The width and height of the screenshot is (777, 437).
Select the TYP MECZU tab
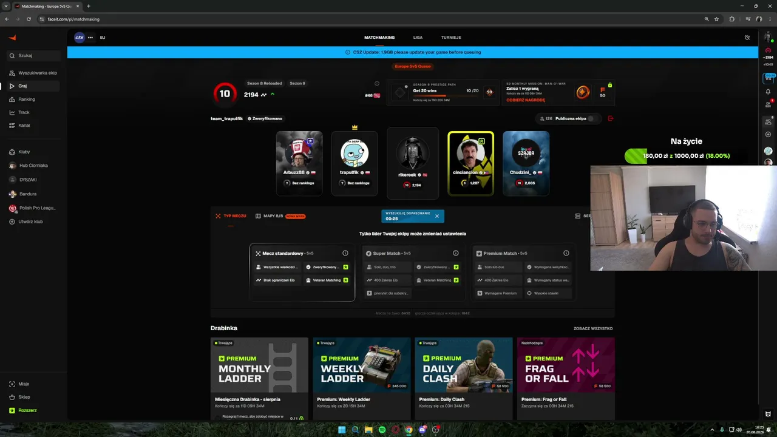point(231,216)
